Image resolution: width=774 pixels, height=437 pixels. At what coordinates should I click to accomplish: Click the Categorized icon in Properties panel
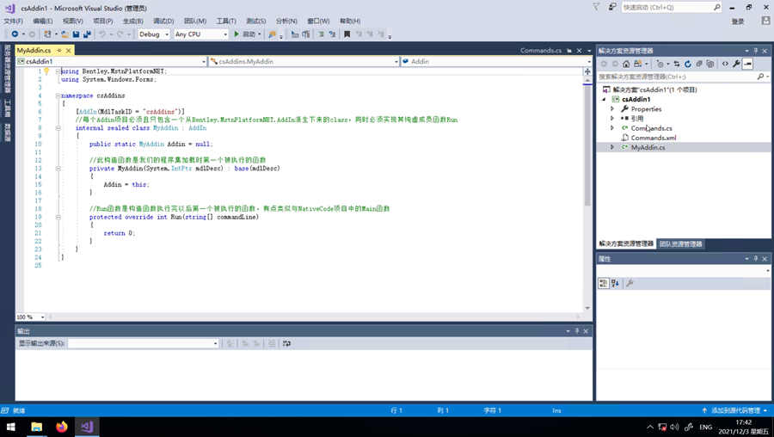coord(603,283)
